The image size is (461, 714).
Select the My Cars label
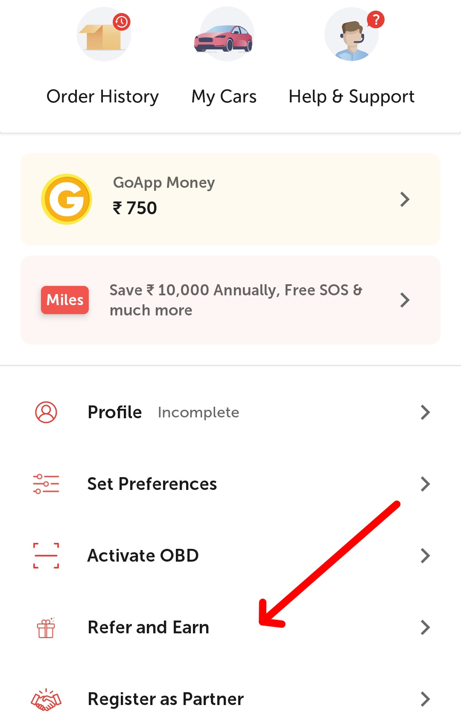pyautogui.click(x=224, y=96)
